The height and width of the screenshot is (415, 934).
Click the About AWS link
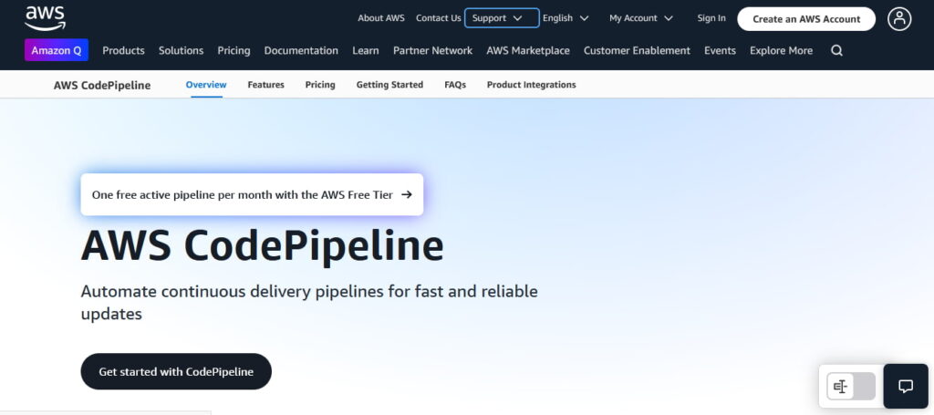point(380,18)
